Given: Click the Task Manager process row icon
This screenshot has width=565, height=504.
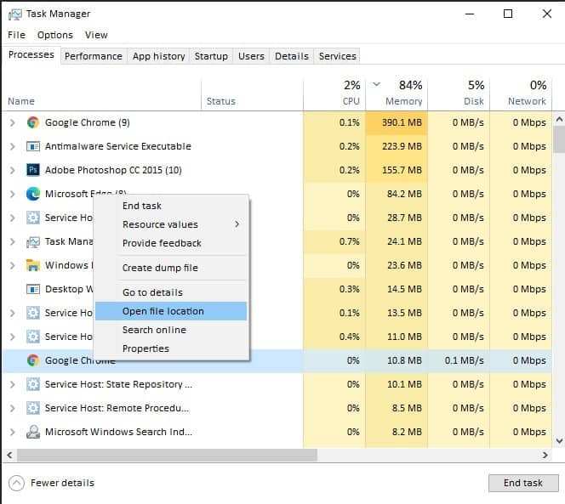Looking at the screenshot, I should coord(33,241).
